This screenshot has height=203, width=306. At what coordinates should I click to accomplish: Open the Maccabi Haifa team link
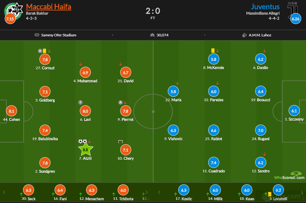49,7
